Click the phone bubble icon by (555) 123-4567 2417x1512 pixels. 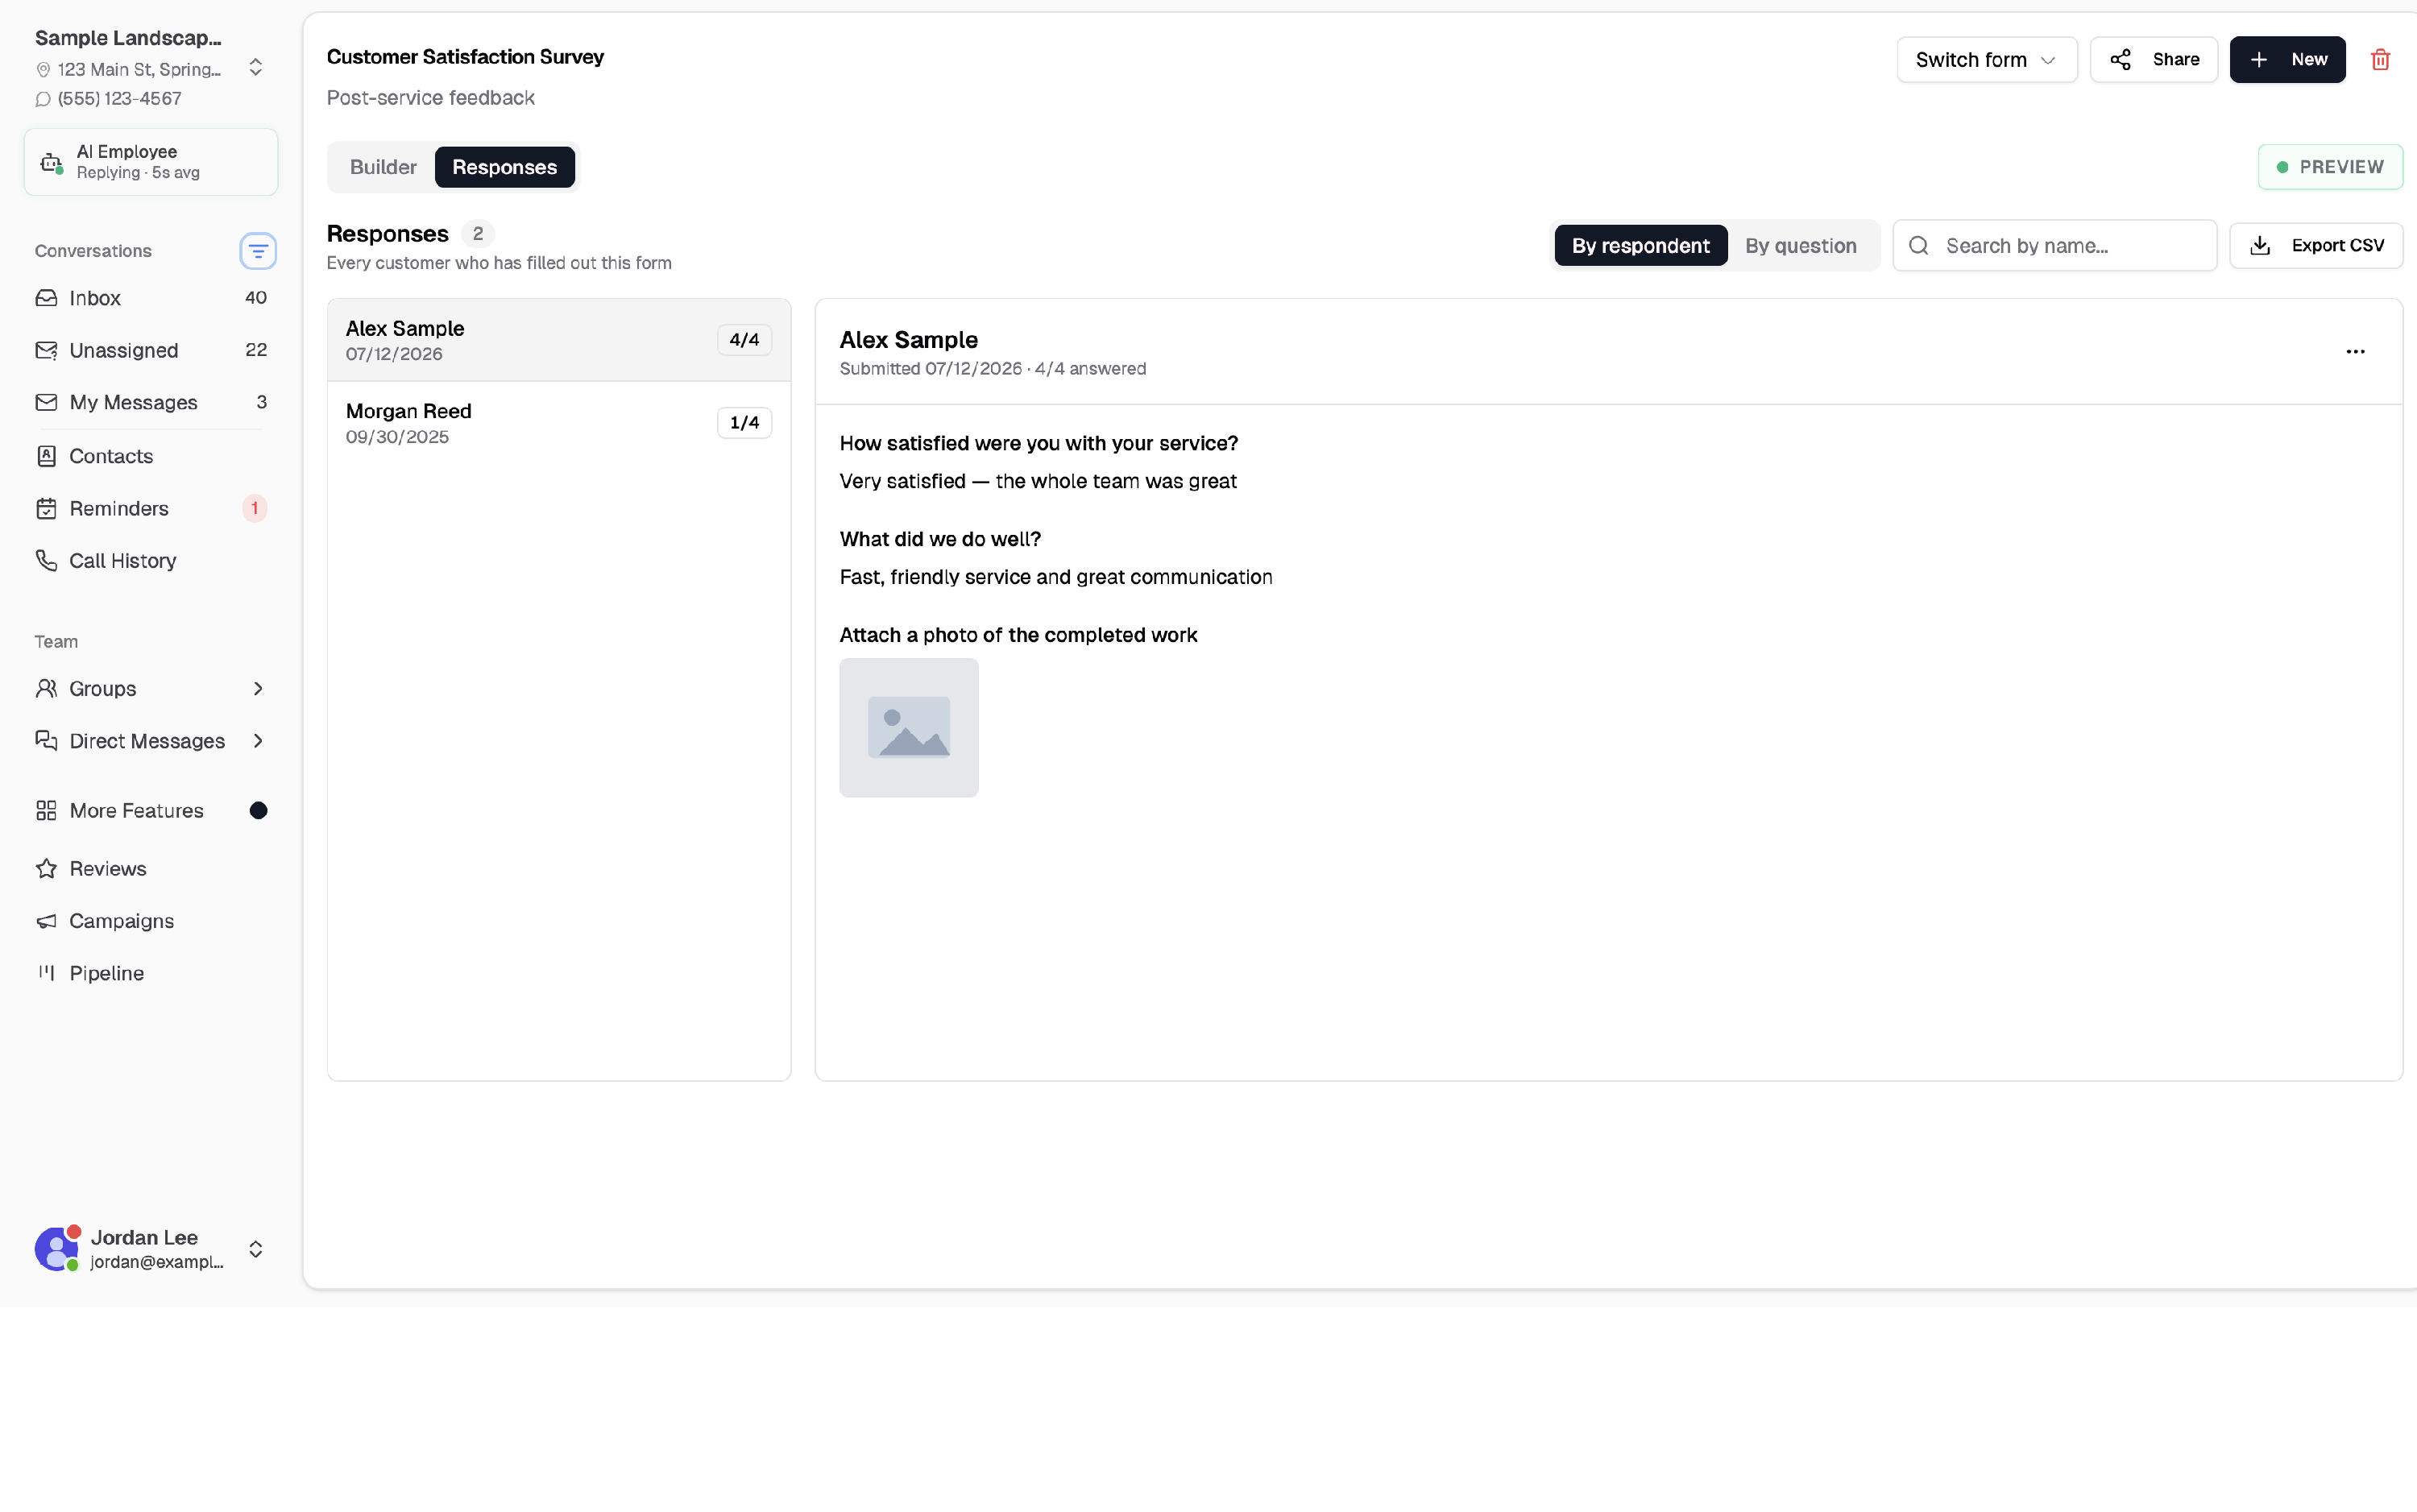[43, 99]
